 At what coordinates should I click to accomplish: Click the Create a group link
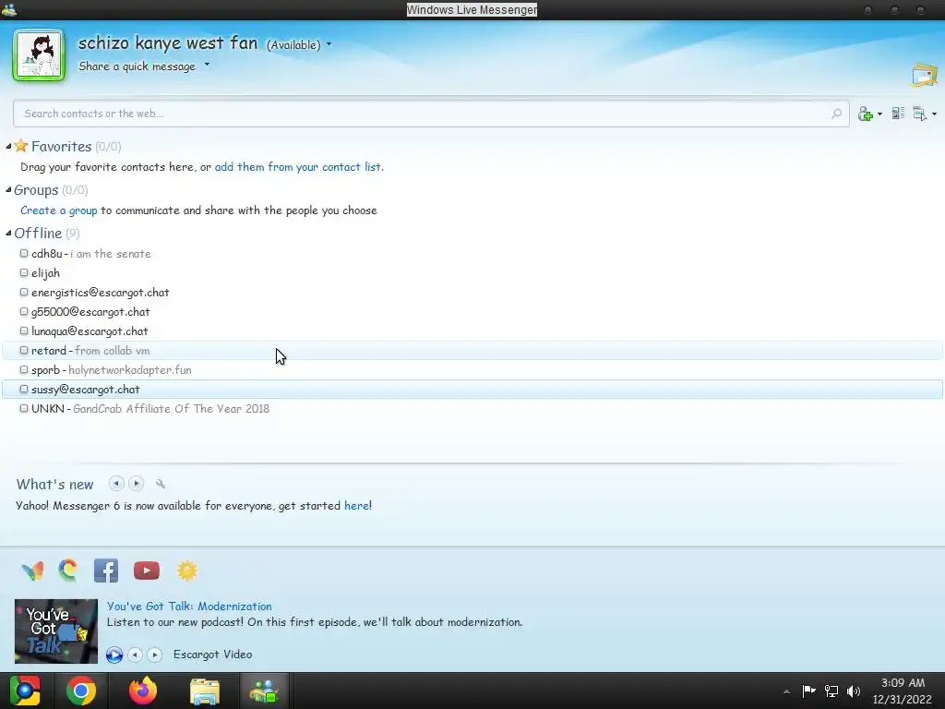pyautogui.click(x=58, y=210)
